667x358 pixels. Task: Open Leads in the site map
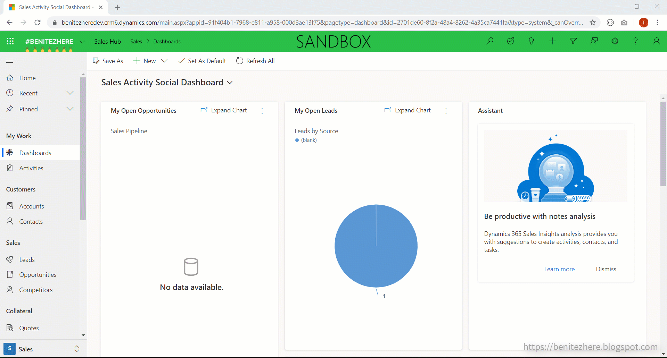40,260
